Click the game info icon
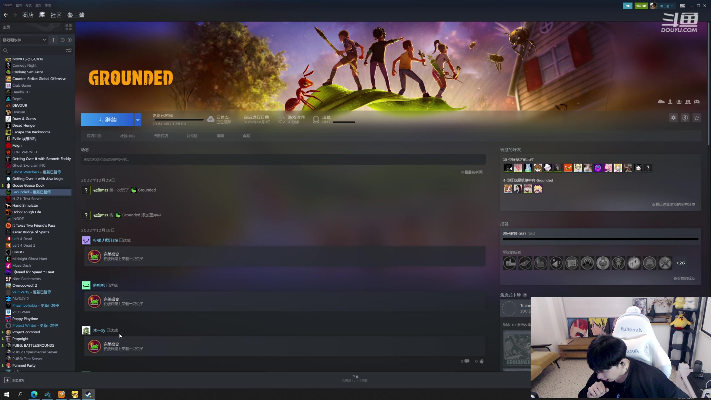The width and height of the screenshot is (711, 400). [x=685, y=118]
